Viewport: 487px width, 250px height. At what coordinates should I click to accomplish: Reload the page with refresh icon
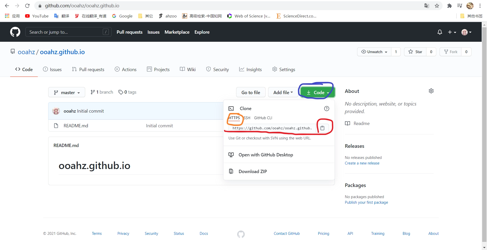[x=27, y=6]
